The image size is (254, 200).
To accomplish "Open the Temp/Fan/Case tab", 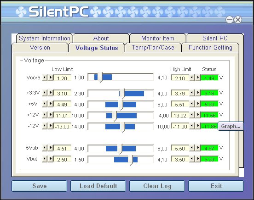I will 153,48.
